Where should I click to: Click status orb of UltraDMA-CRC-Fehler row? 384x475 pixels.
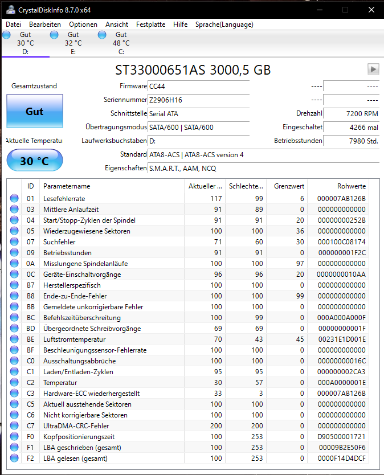pos(14,425)
